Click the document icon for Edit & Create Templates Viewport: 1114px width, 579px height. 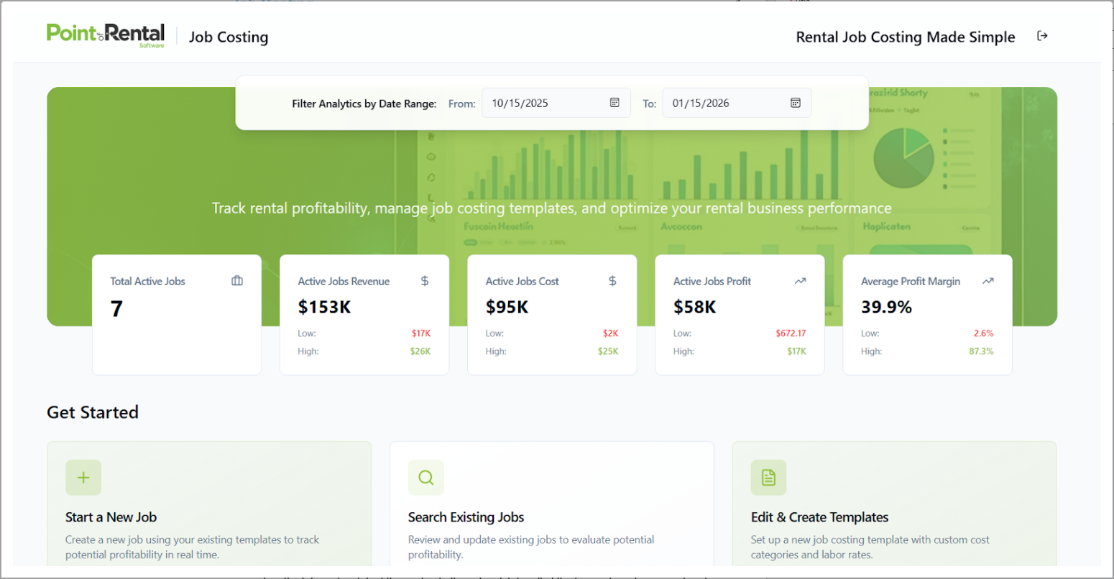[x=768, y=478]
